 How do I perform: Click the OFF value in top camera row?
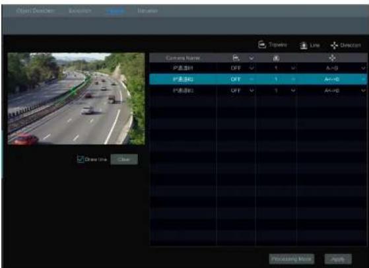[236, 68]
